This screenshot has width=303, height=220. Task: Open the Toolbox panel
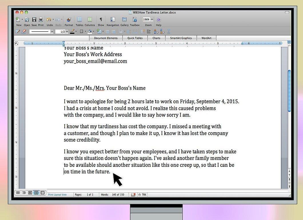tap(135, 19)
